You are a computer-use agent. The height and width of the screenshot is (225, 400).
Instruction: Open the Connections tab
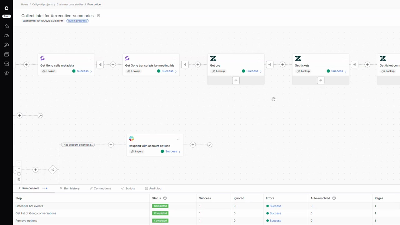point(102,188)
